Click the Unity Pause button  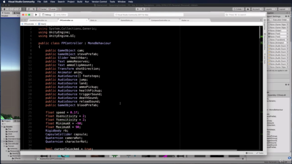(143, 9)
